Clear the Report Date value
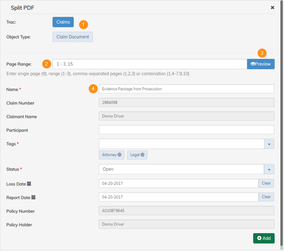The image size is (284, 251). pyautogui.click(x=266, y=197)
